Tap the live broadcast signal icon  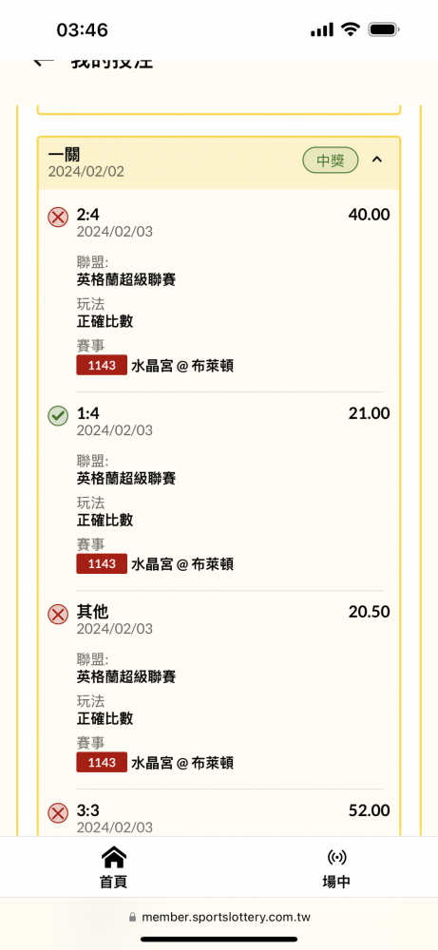[336, 857]
